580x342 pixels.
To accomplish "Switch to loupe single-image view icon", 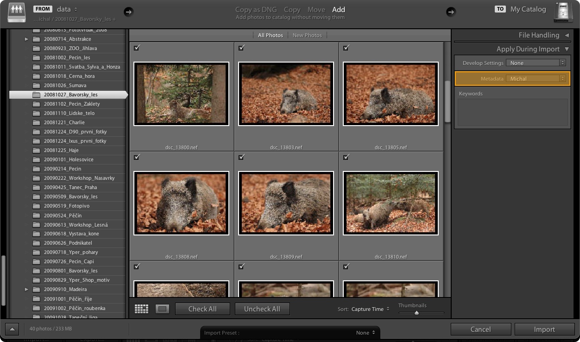I will pyautogui.click(x=162, y=309).
